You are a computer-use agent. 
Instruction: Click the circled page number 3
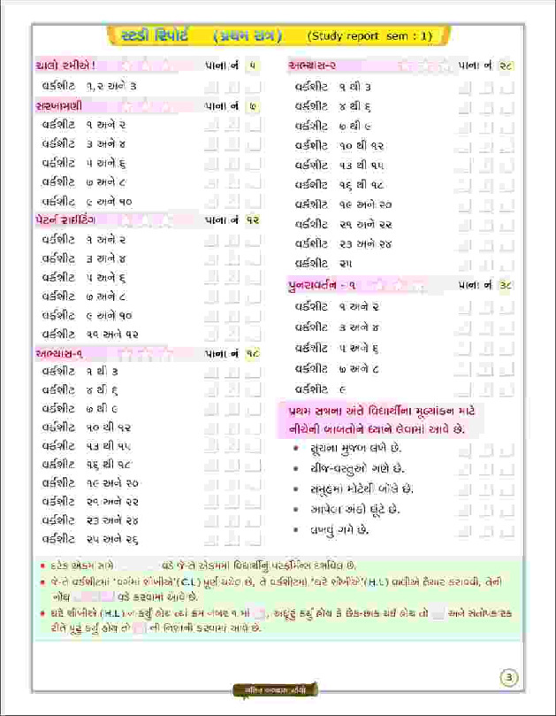point(509,679)
